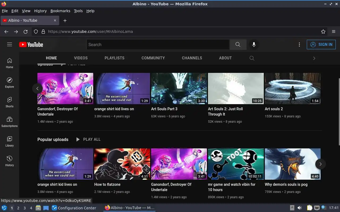Open the History menu
340x212 pixels.
pyautogui.click(x=40, y=11)
